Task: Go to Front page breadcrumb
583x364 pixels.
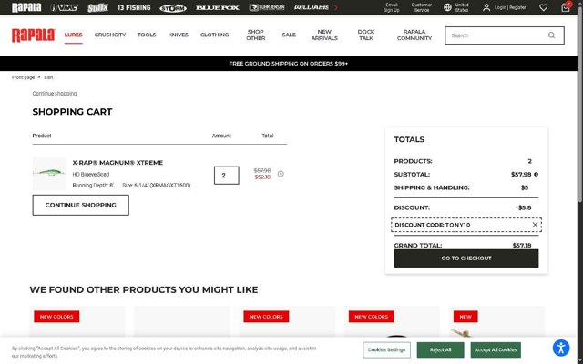Action: click(x=23, y=77)
